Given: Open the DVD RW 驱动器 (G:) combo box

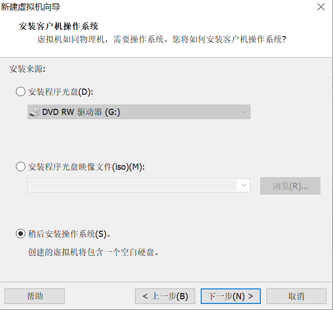Looking at the screenshot, I should click(139, 112).
